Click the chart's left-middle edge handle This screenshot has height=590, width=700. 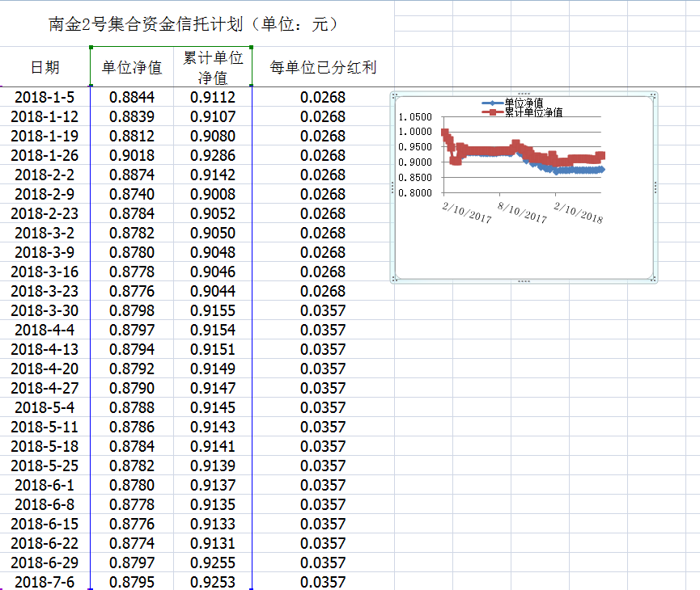pyautogui.click(x=393, y=188)
